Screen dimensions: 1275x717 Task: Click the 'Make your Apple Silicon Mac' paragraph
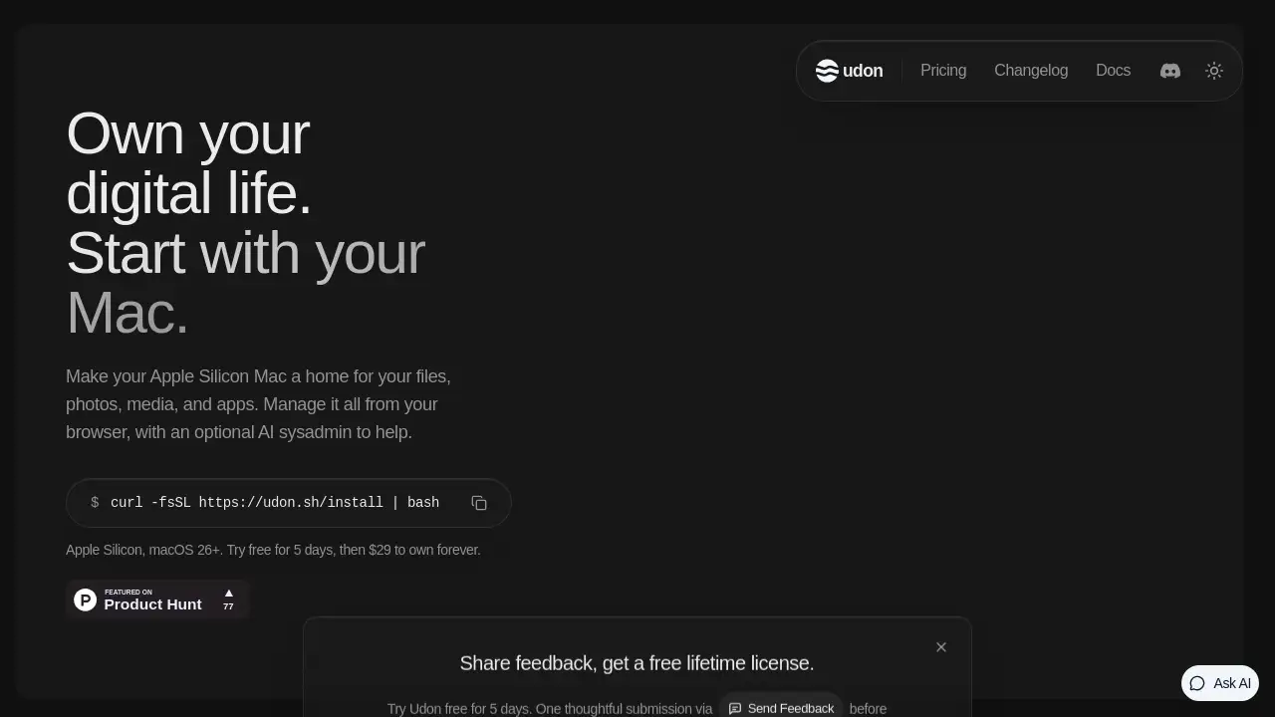click(x=259, y=404)
